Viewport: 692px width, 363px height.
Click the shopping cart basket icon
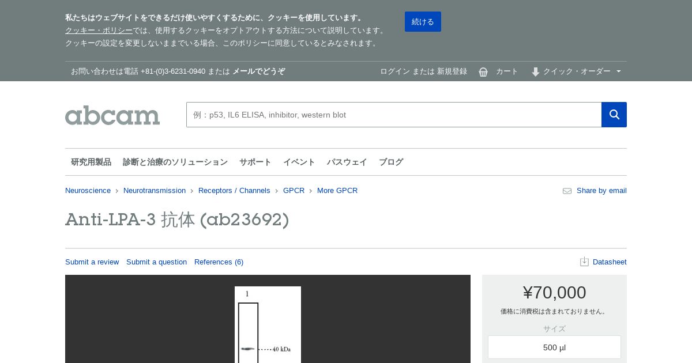[x=483, y=72]
